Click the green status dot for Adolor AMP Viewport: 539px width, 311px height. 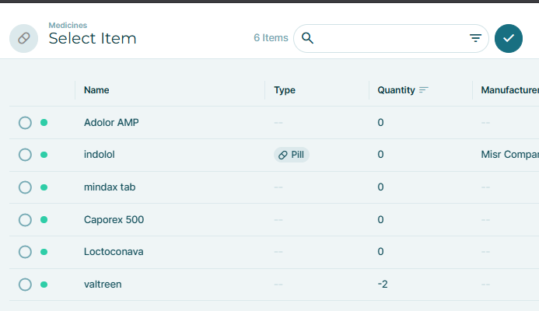44,123
